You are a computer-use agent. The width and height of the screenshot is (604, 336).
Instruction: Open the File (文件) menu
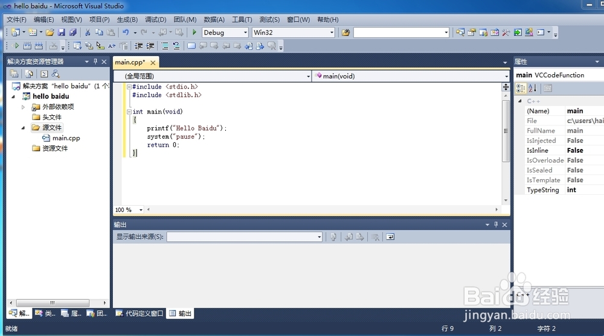tap(16, 20)
